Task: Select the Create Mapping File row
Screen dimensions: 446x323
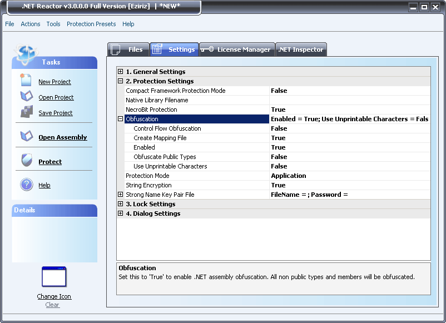Action: pyautogui.click(x=277, y=138)
